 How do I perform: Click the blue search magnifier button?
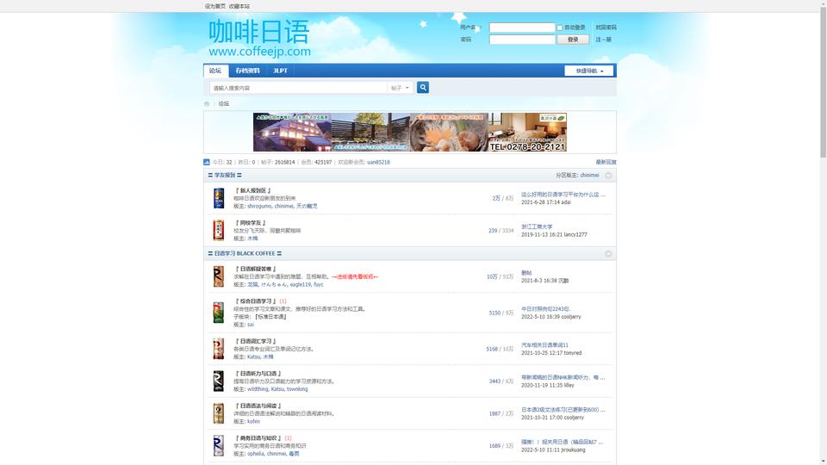coord(422,88)
